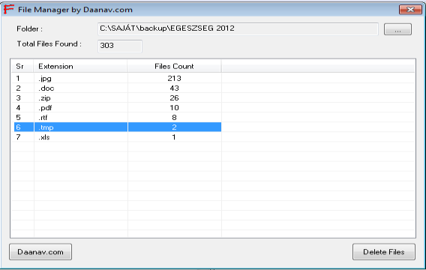
Task: Click the Total Files Found field showing 303
Action: coord(120,46)
